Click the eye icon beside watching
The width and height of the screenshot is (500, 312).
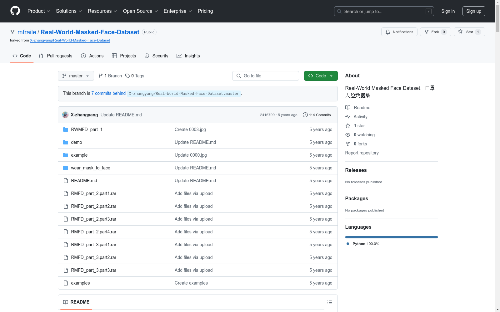click(x=348, y=135)
